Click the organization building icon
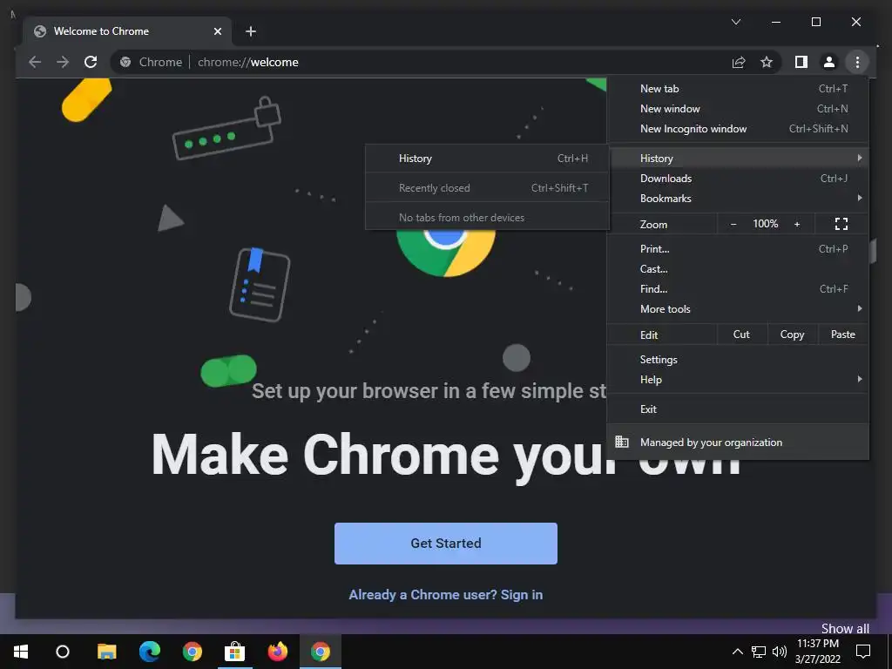The width and height of the screenshot is (892, 669). pos(622,442)
